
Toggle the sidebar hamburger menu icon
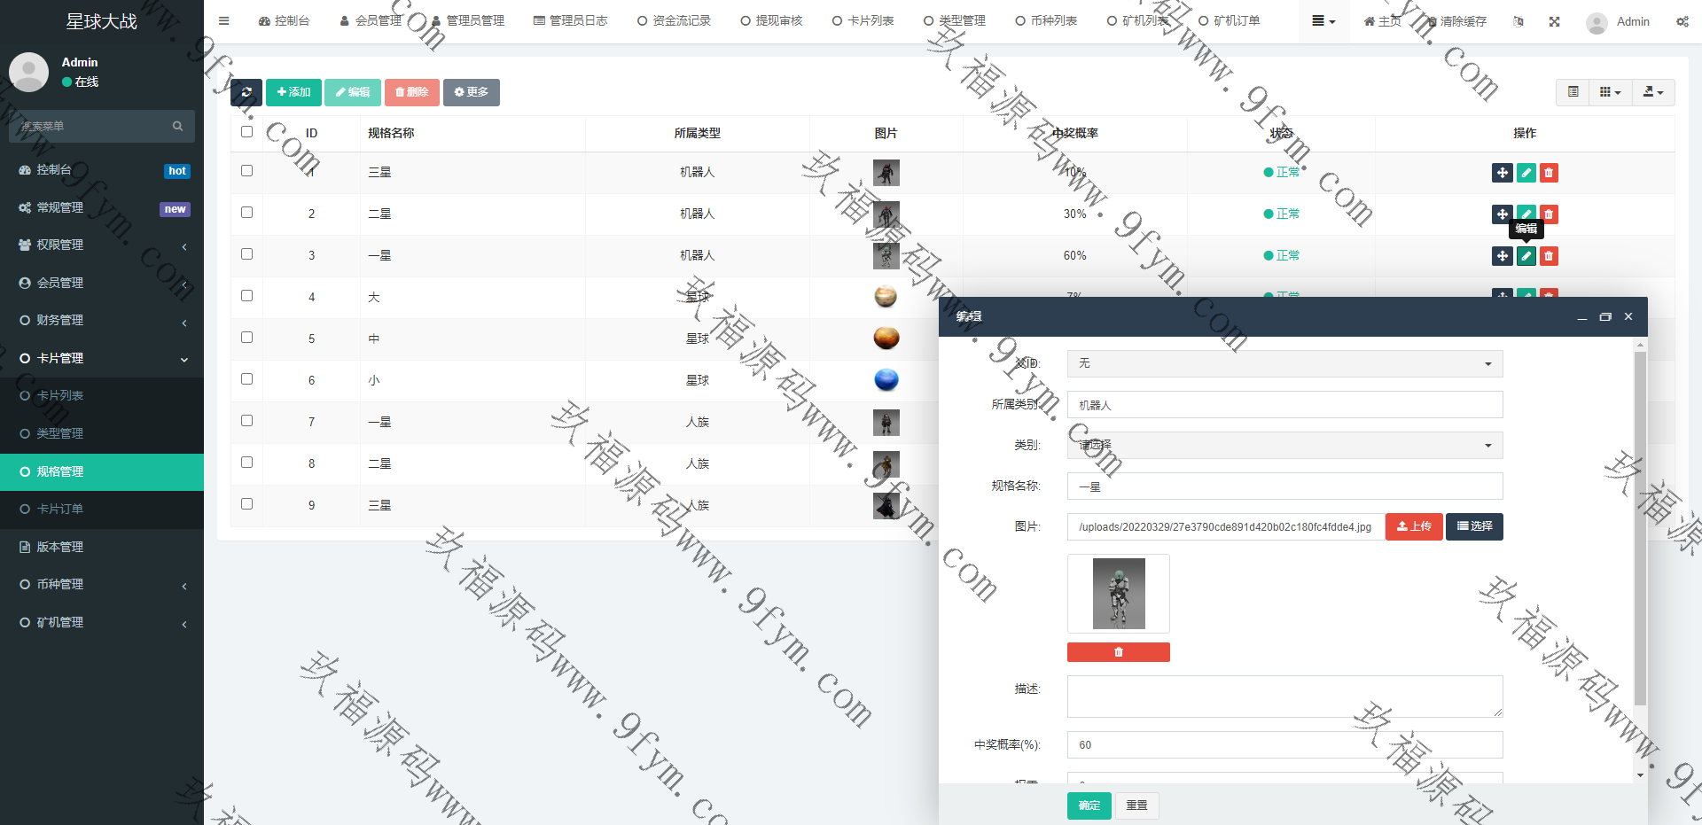coord(224,20)
